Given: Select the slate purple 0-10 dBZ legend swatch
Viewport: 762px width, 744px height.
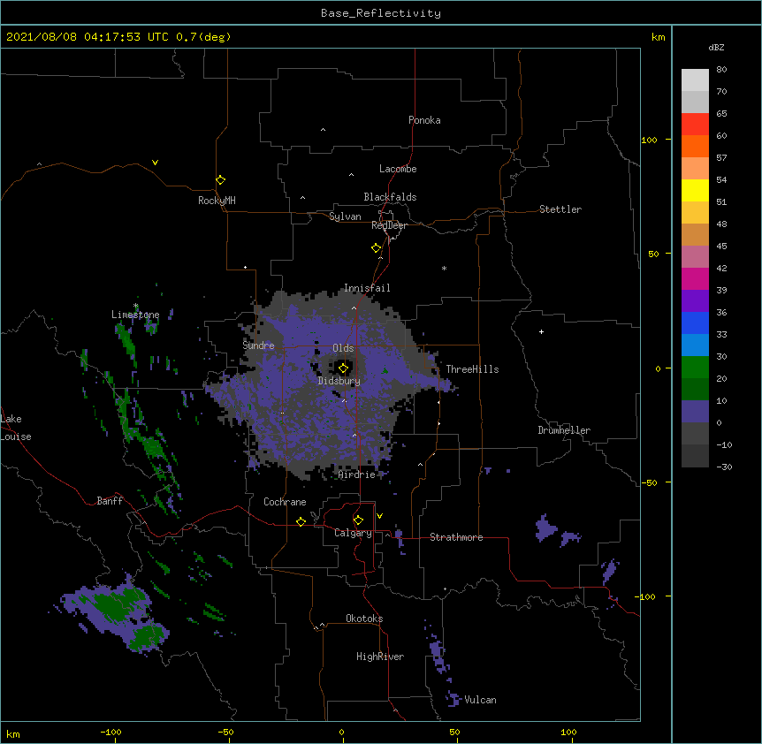Looking at the screenshot, I should [695, 412].
